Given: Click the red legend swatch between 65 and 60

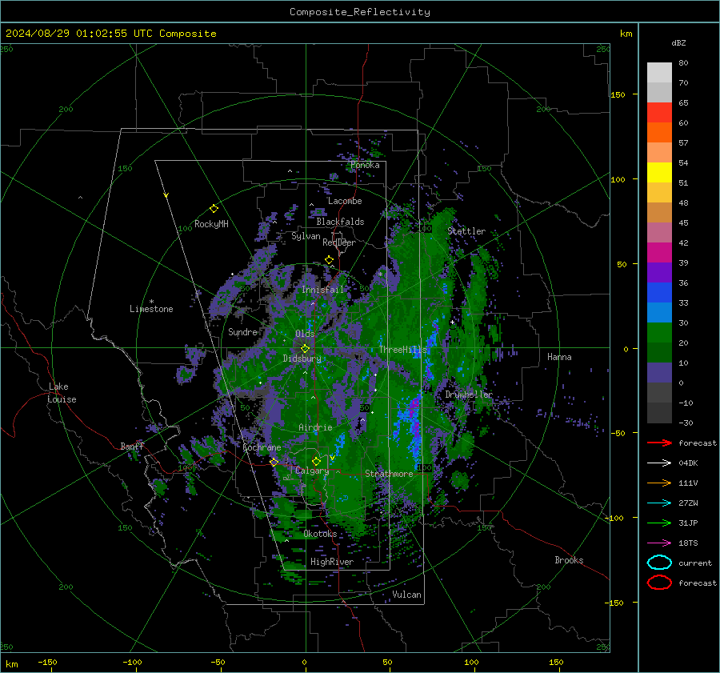Looking at the screenshot, I should point(659,113).
